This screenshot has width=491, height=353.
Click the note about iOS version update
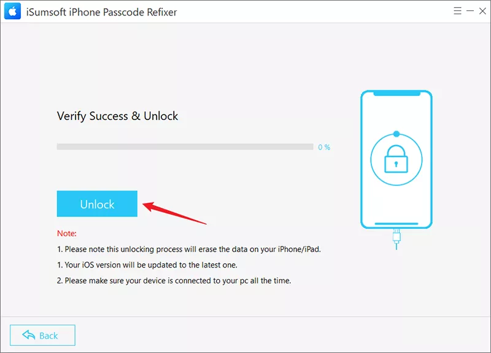(147, 265)
